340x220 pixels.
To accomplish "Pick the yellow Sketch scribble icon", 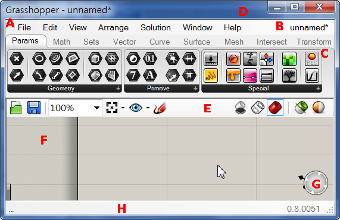I will coord(211,76).
